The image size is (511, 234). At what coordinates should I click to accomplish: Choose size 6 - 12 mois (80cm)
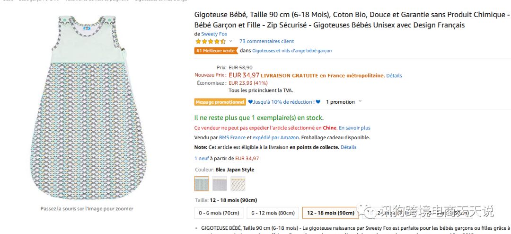point(273,213)
